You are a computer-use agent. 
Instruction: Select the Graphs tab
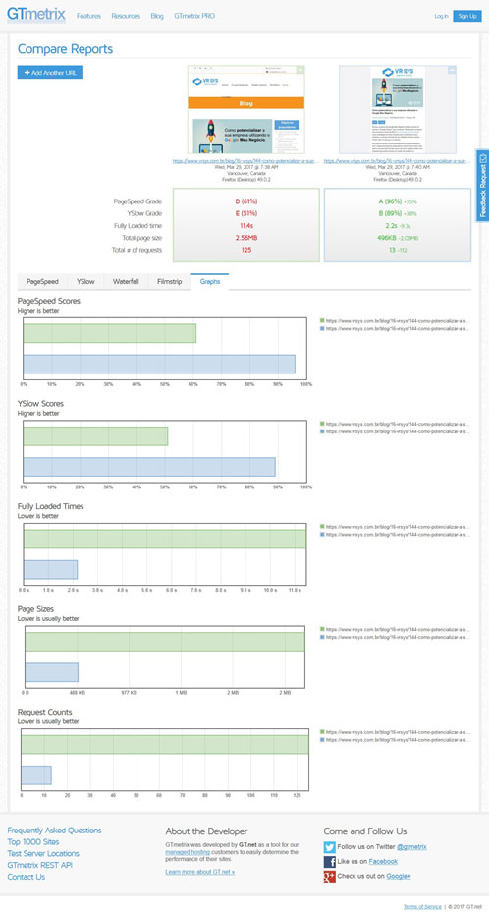[x=210, y=281]
